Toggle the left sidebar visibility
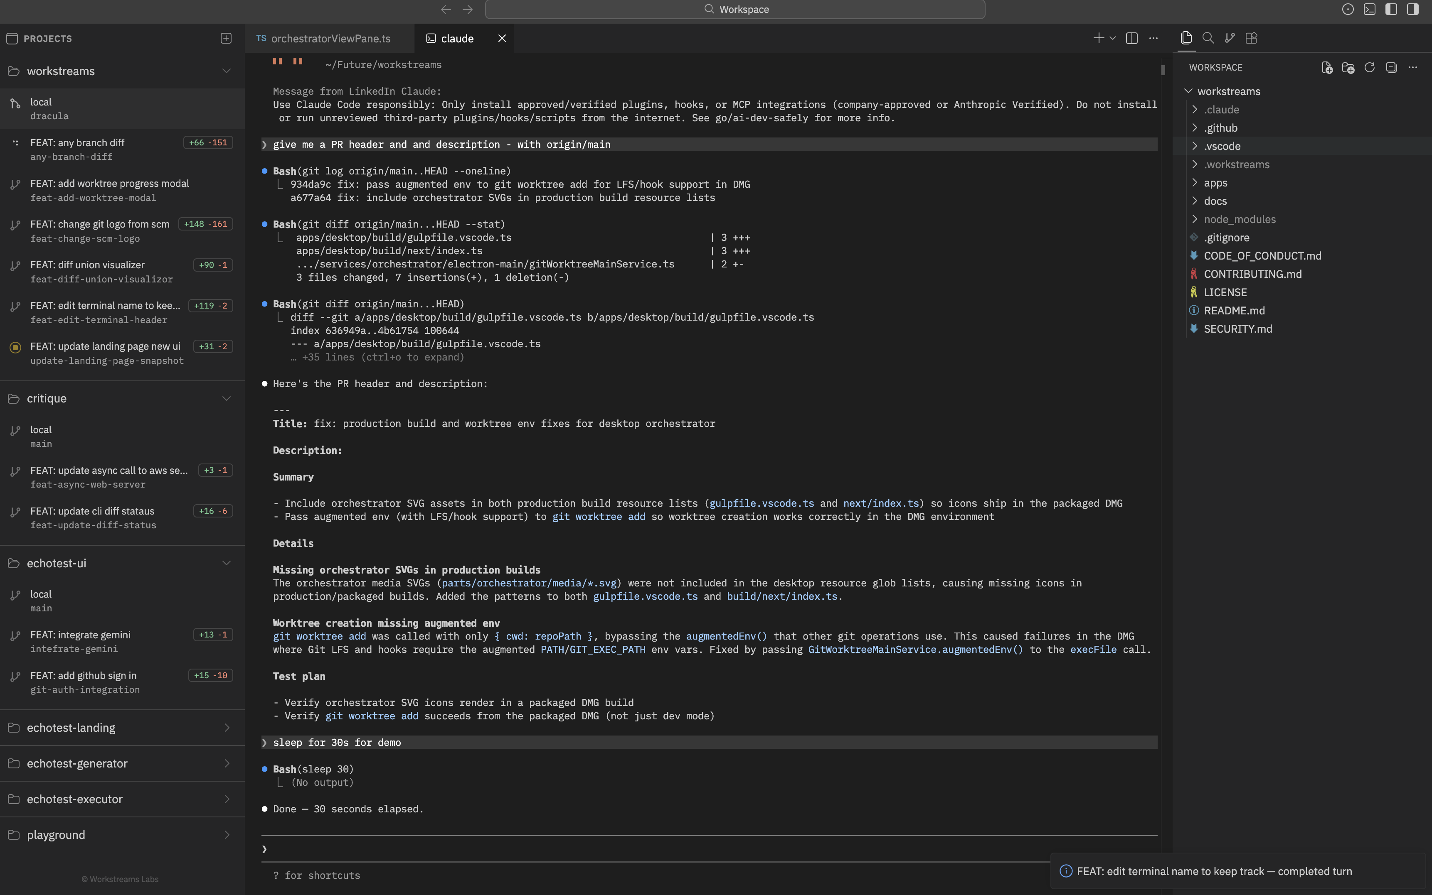 (x=1391, y=10)
